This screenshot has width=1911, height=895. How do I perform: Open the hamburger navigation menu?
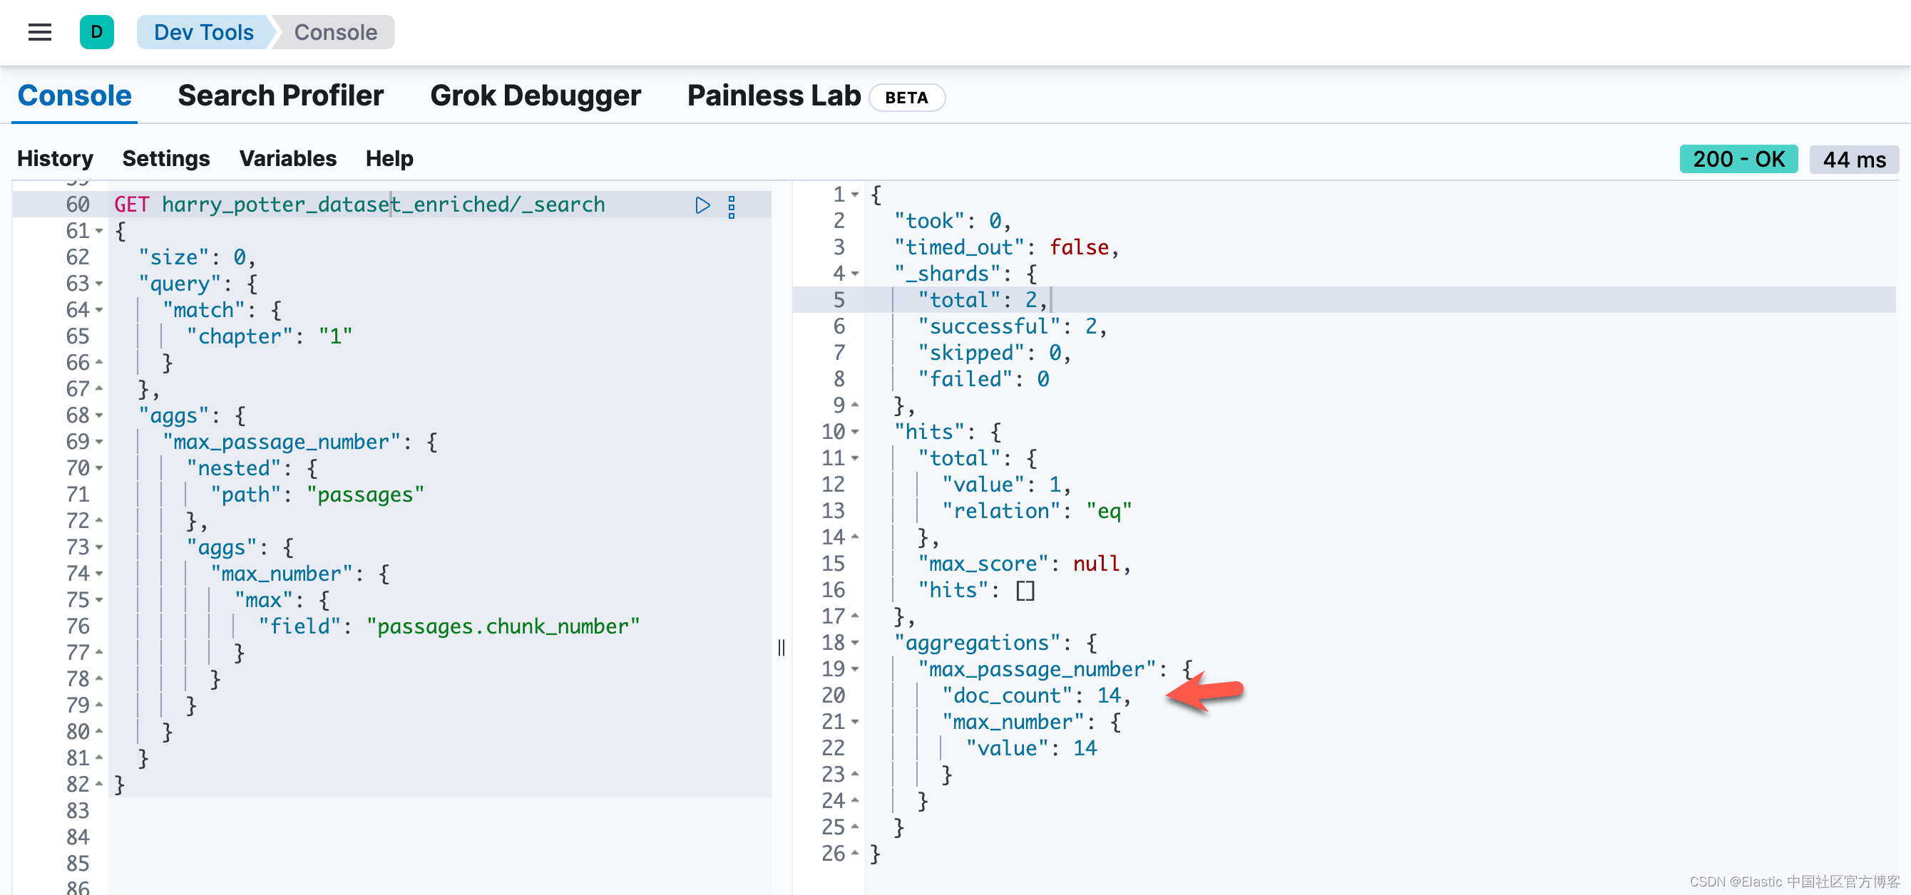39,32
